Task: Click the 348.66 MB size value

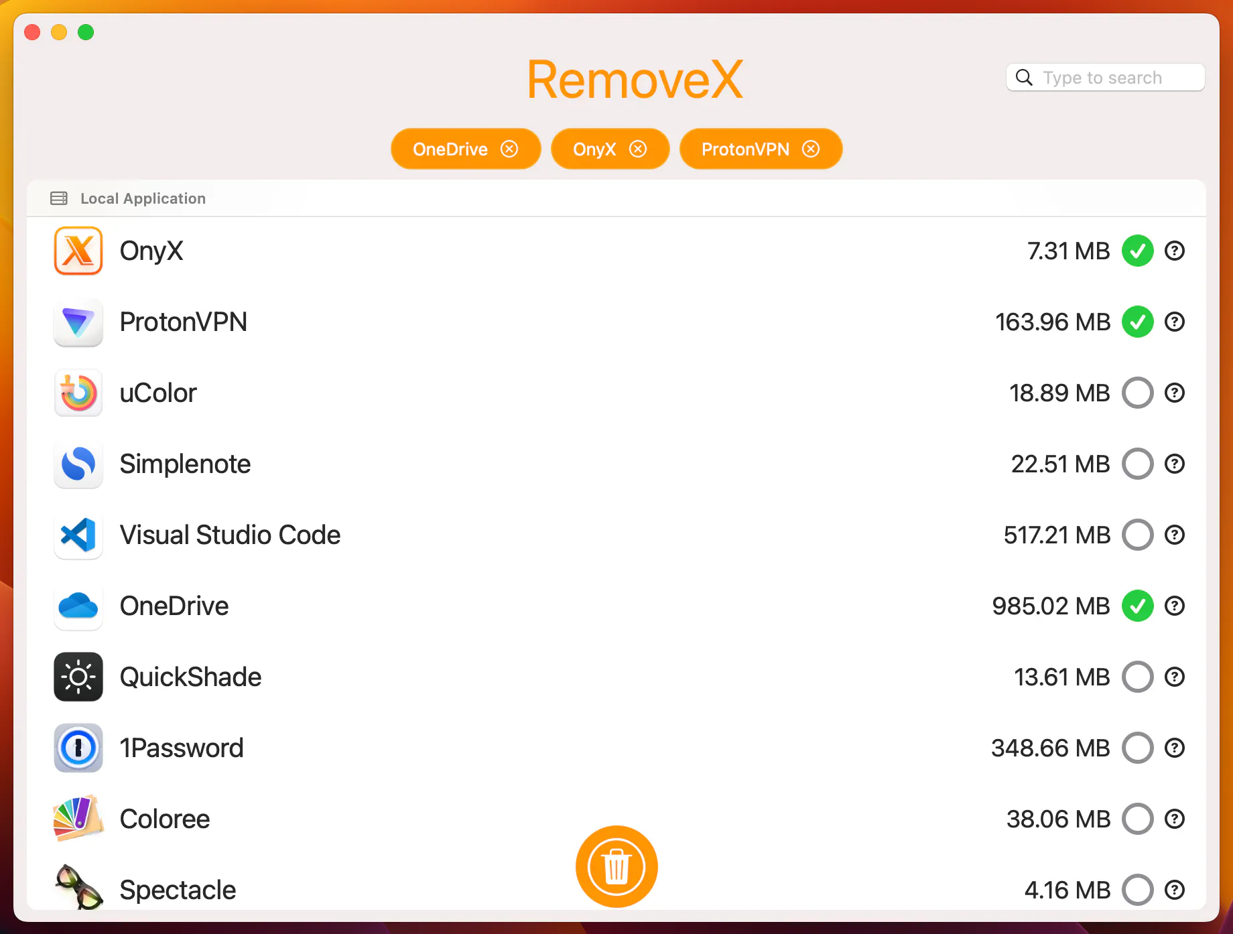Action: [x=1051, y=748]
